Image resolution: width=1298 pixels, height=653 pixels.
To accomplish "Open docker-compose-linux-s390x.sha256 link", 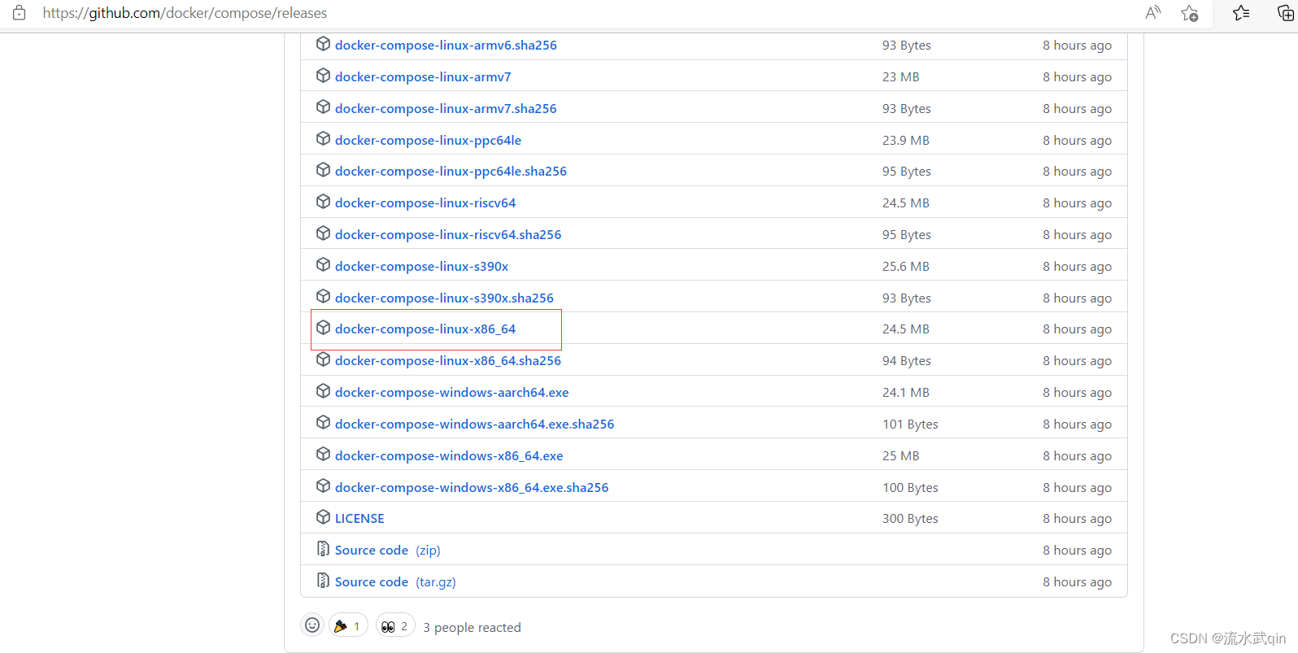I will [x=444, y=298].
